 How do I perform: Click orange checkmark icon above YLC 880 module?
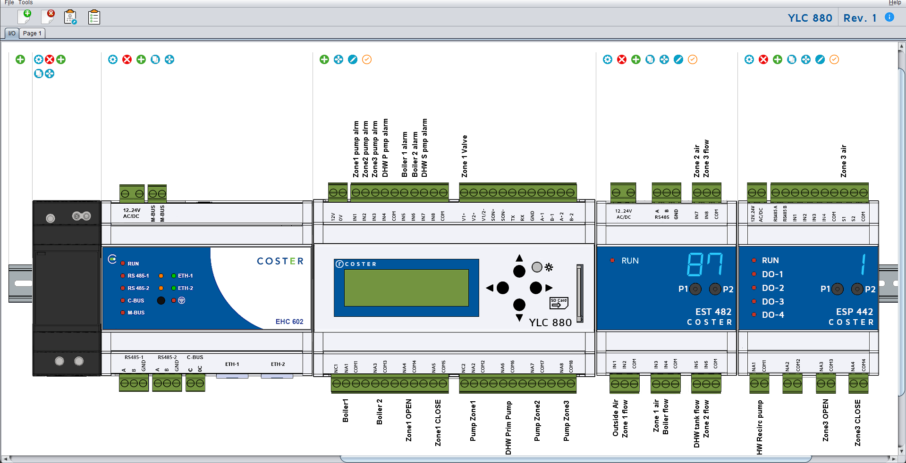[x=367, y=59]
